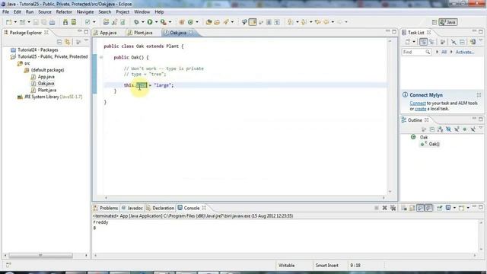Open the Display Selected Console dropdown
This screenshot has height=274, width=487.
(x=454, y=208)
